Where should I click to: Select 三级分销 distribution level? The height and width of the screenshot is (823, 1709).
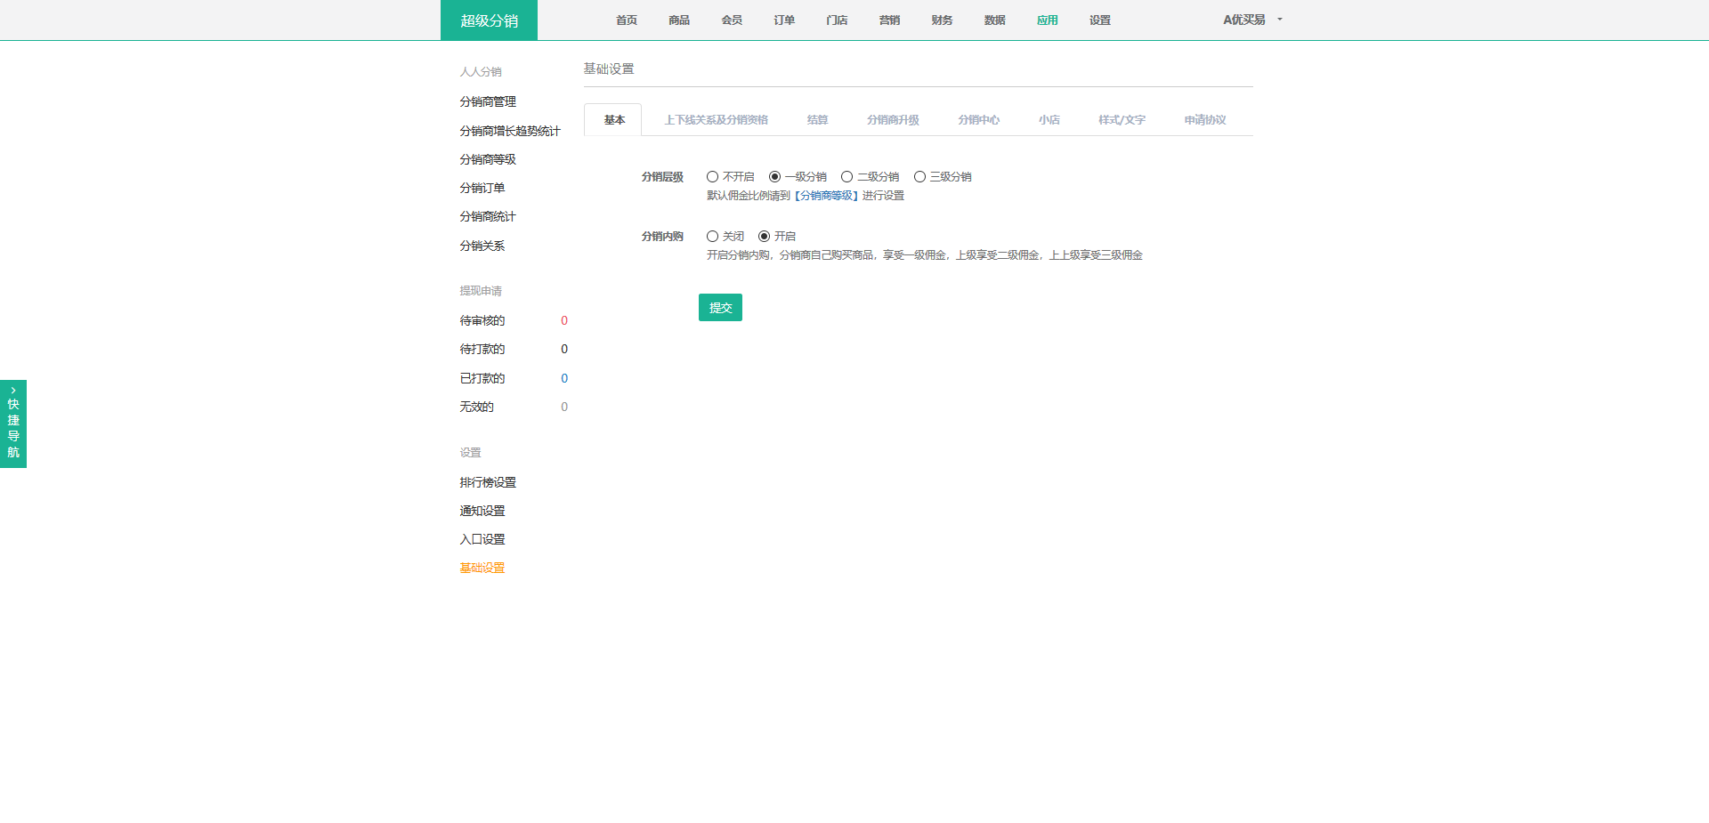tap(919, 177)
